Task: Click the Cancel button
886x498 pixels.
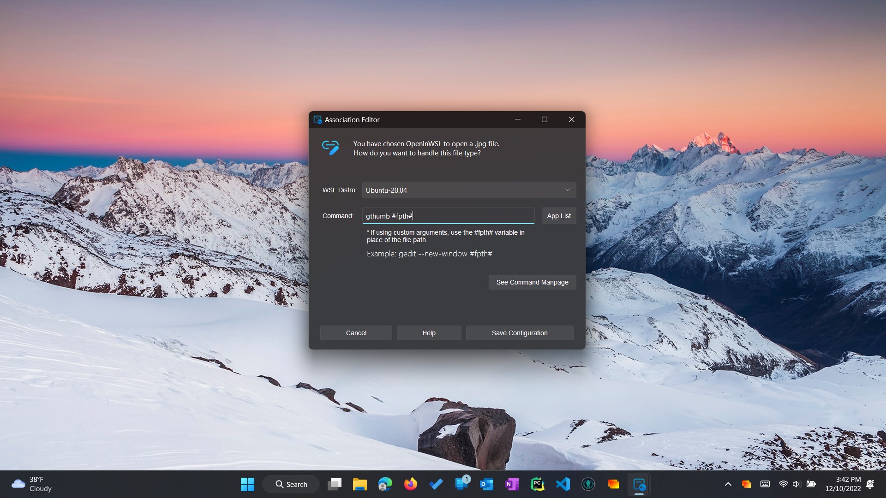Action: 356,333
